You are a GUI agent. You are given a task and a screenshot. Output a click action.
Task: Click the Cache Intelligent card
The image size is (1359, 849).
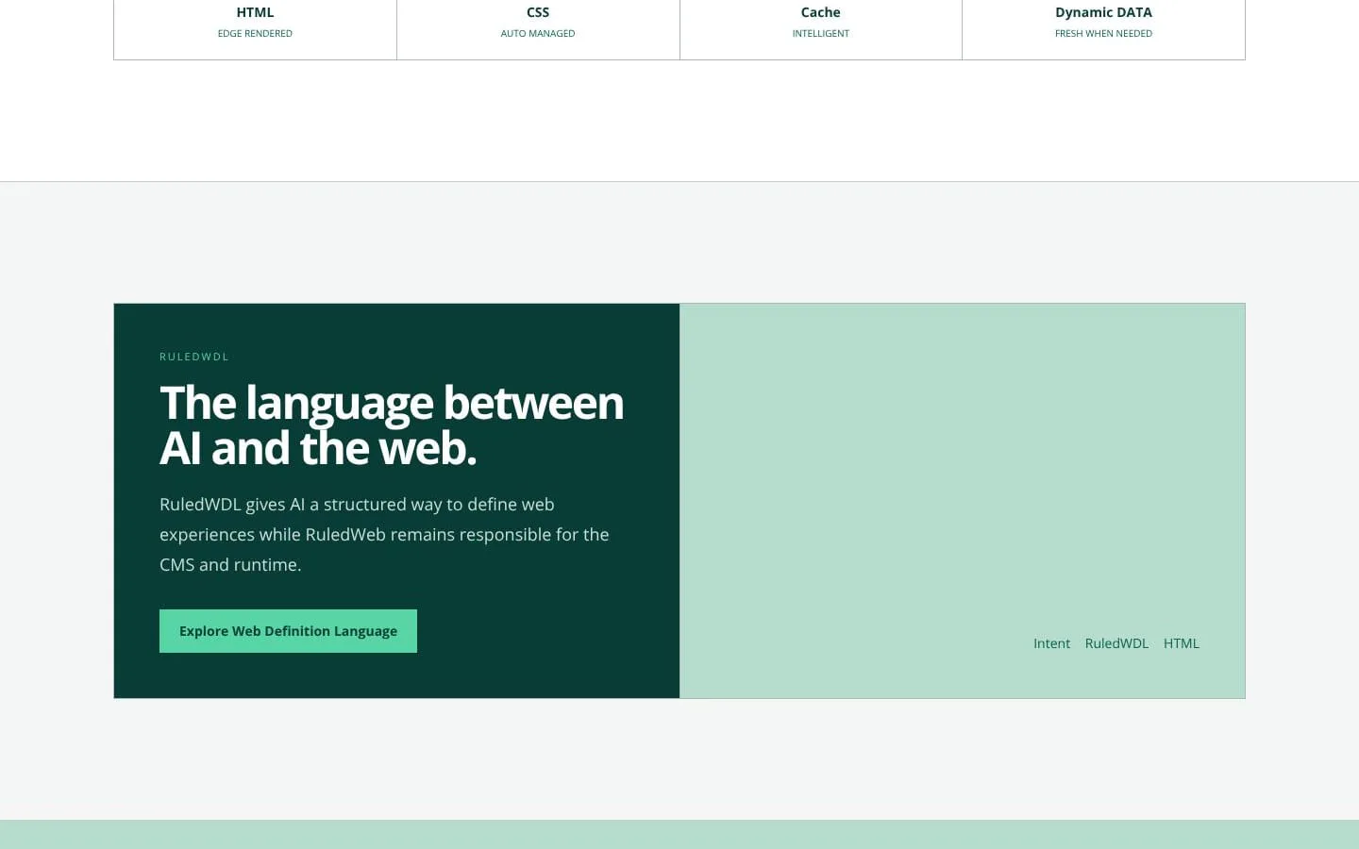(821, 29)
